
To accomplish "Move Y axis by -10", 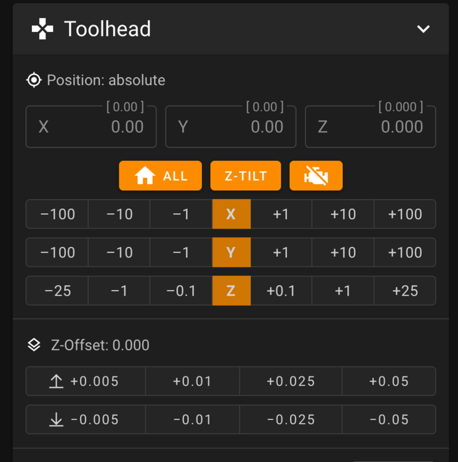I will click(x=119, y=252).
